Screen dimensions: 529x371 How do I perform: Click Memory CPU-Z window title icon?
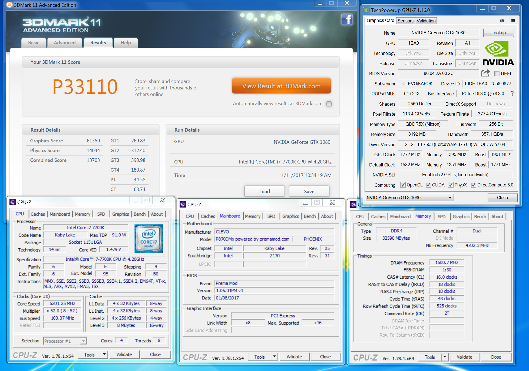353,205
